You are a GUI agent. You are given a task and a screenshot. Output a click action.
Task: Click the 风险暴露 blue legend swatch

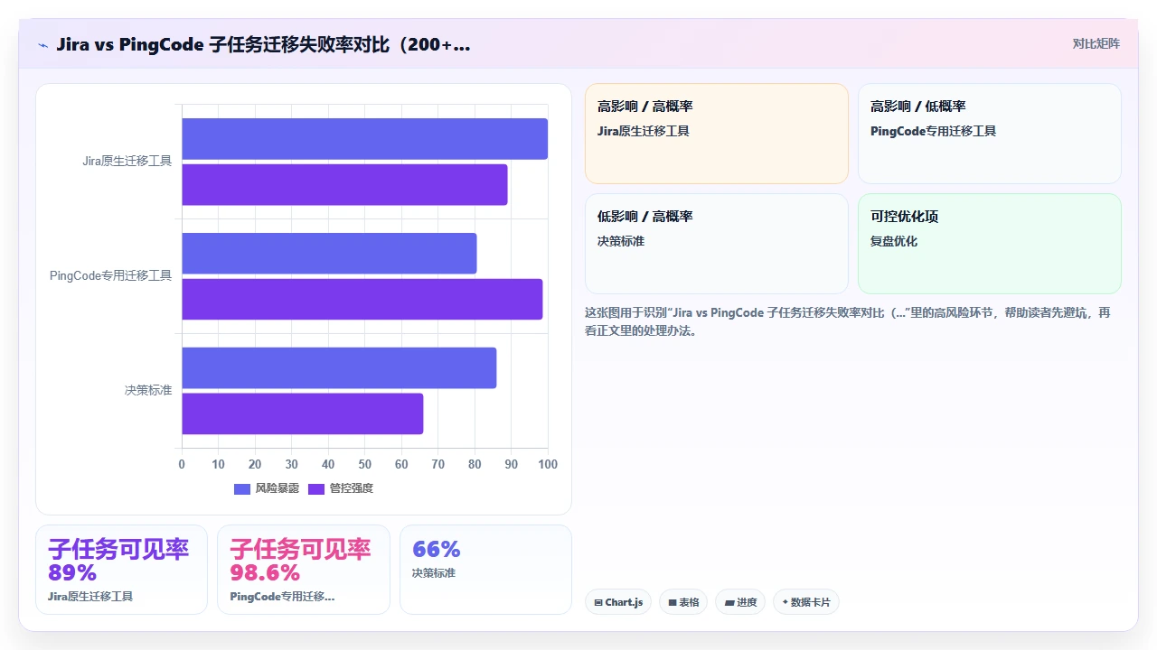click(x=242, y=488)
